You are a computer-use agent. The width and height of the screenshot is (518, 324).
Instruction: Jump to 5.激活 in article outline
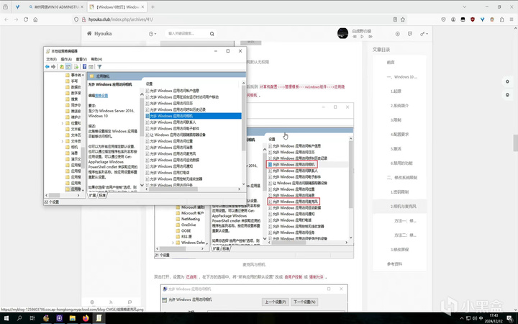pyautogui.click(x=396, y=149)
